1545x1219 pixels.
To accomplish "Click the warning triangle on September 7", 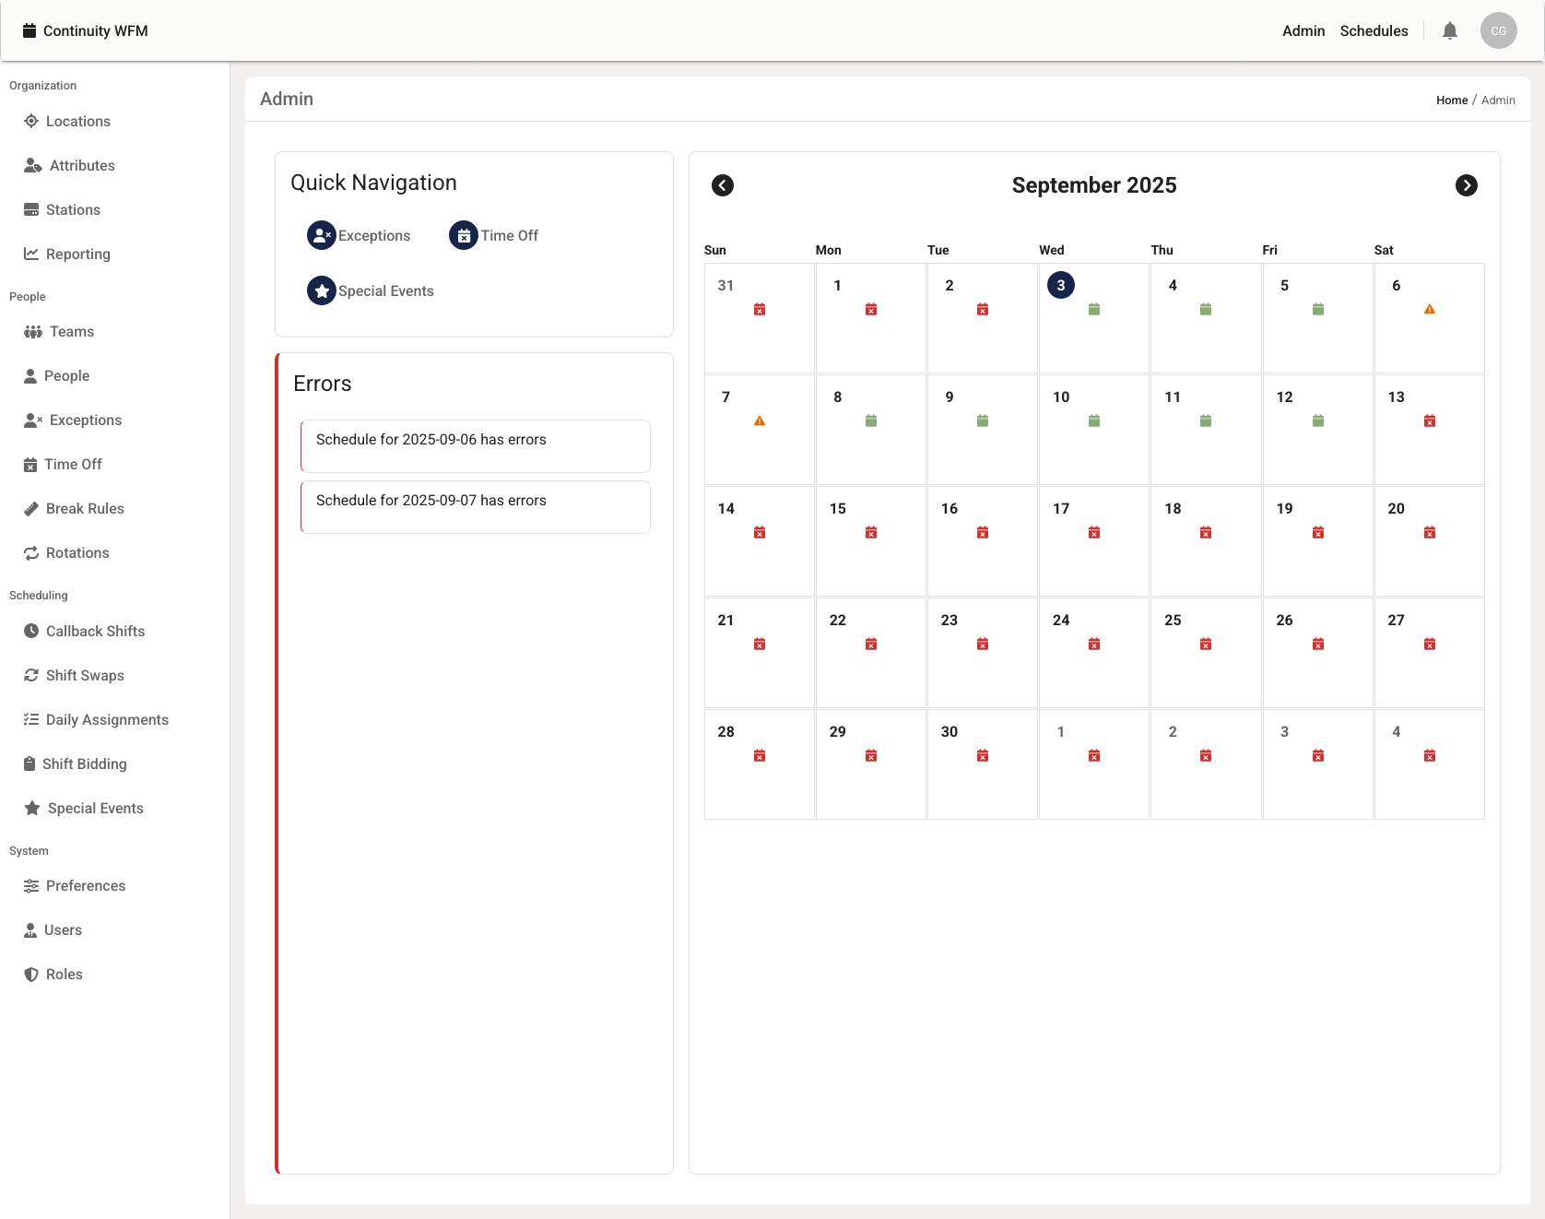I will click(760, 420).
